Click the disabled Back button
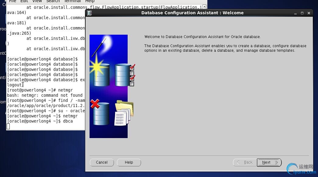This screenshot has height=177, width=318. (245, 162)
